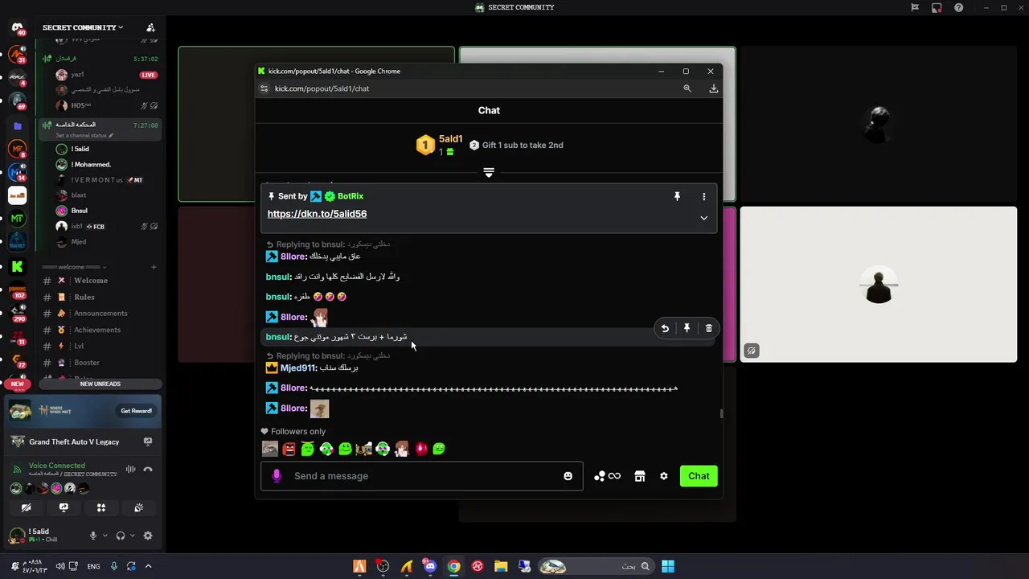
Task: Invite people to SECRET COMMUNITY server
Action: click(150, 27)
